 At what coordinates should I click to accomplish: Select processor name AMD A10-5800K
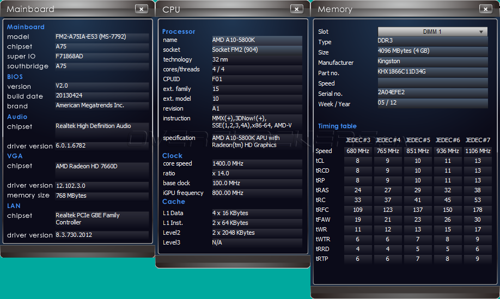pyautogui.click(x=257, y=40)
